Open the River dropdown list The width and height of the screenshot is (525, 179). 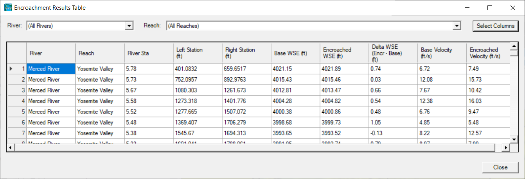[x=129, y=26]
